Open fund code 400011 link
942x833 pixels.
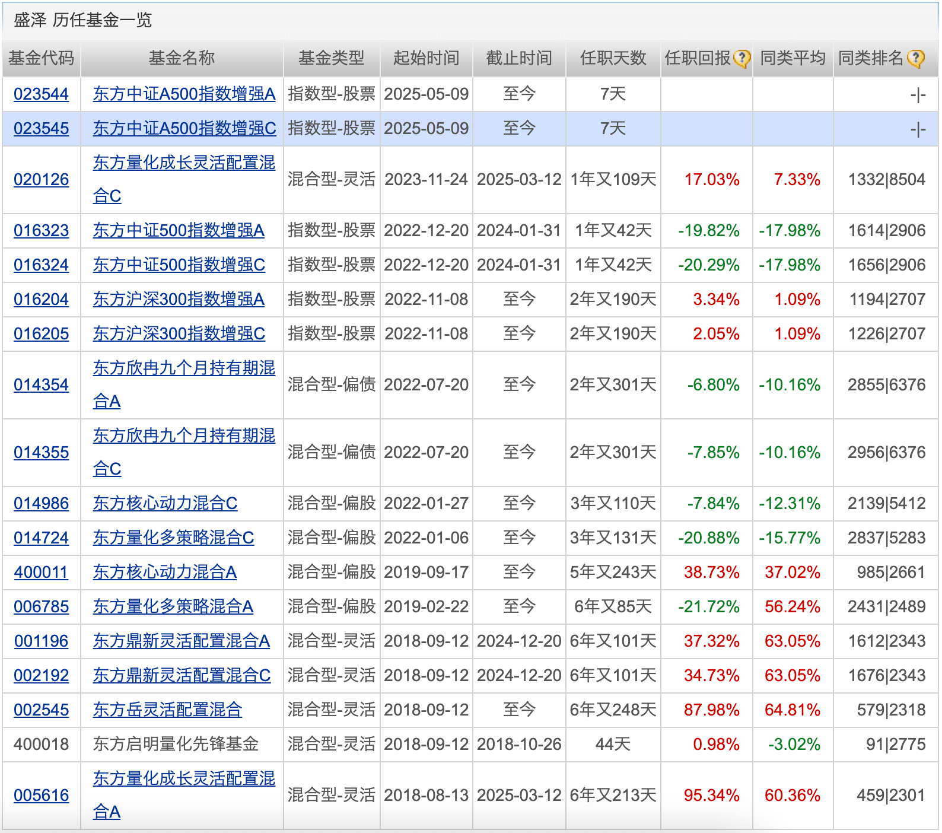click(x=41, y=573)
